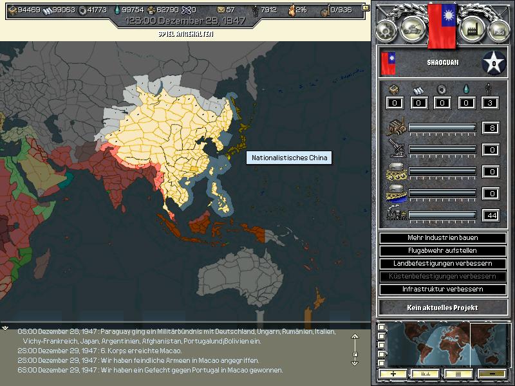Viewport: 515px width, 386px height.
Task: Select the highlighted Shaoguan province on map
Action: click(194, 170)
